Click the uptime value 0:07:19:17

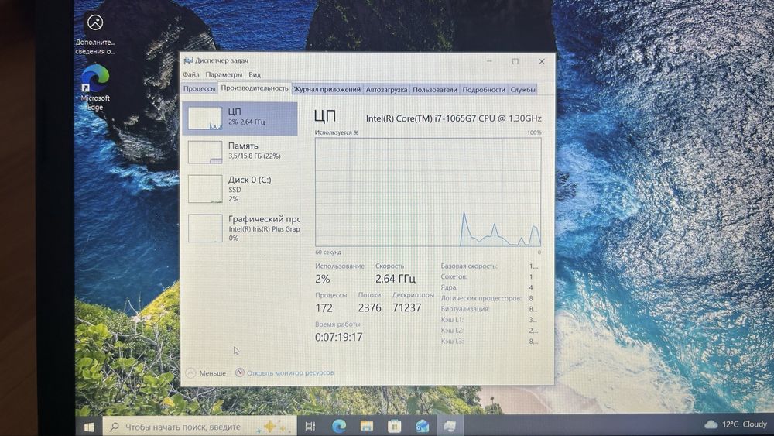coord(339,337)
